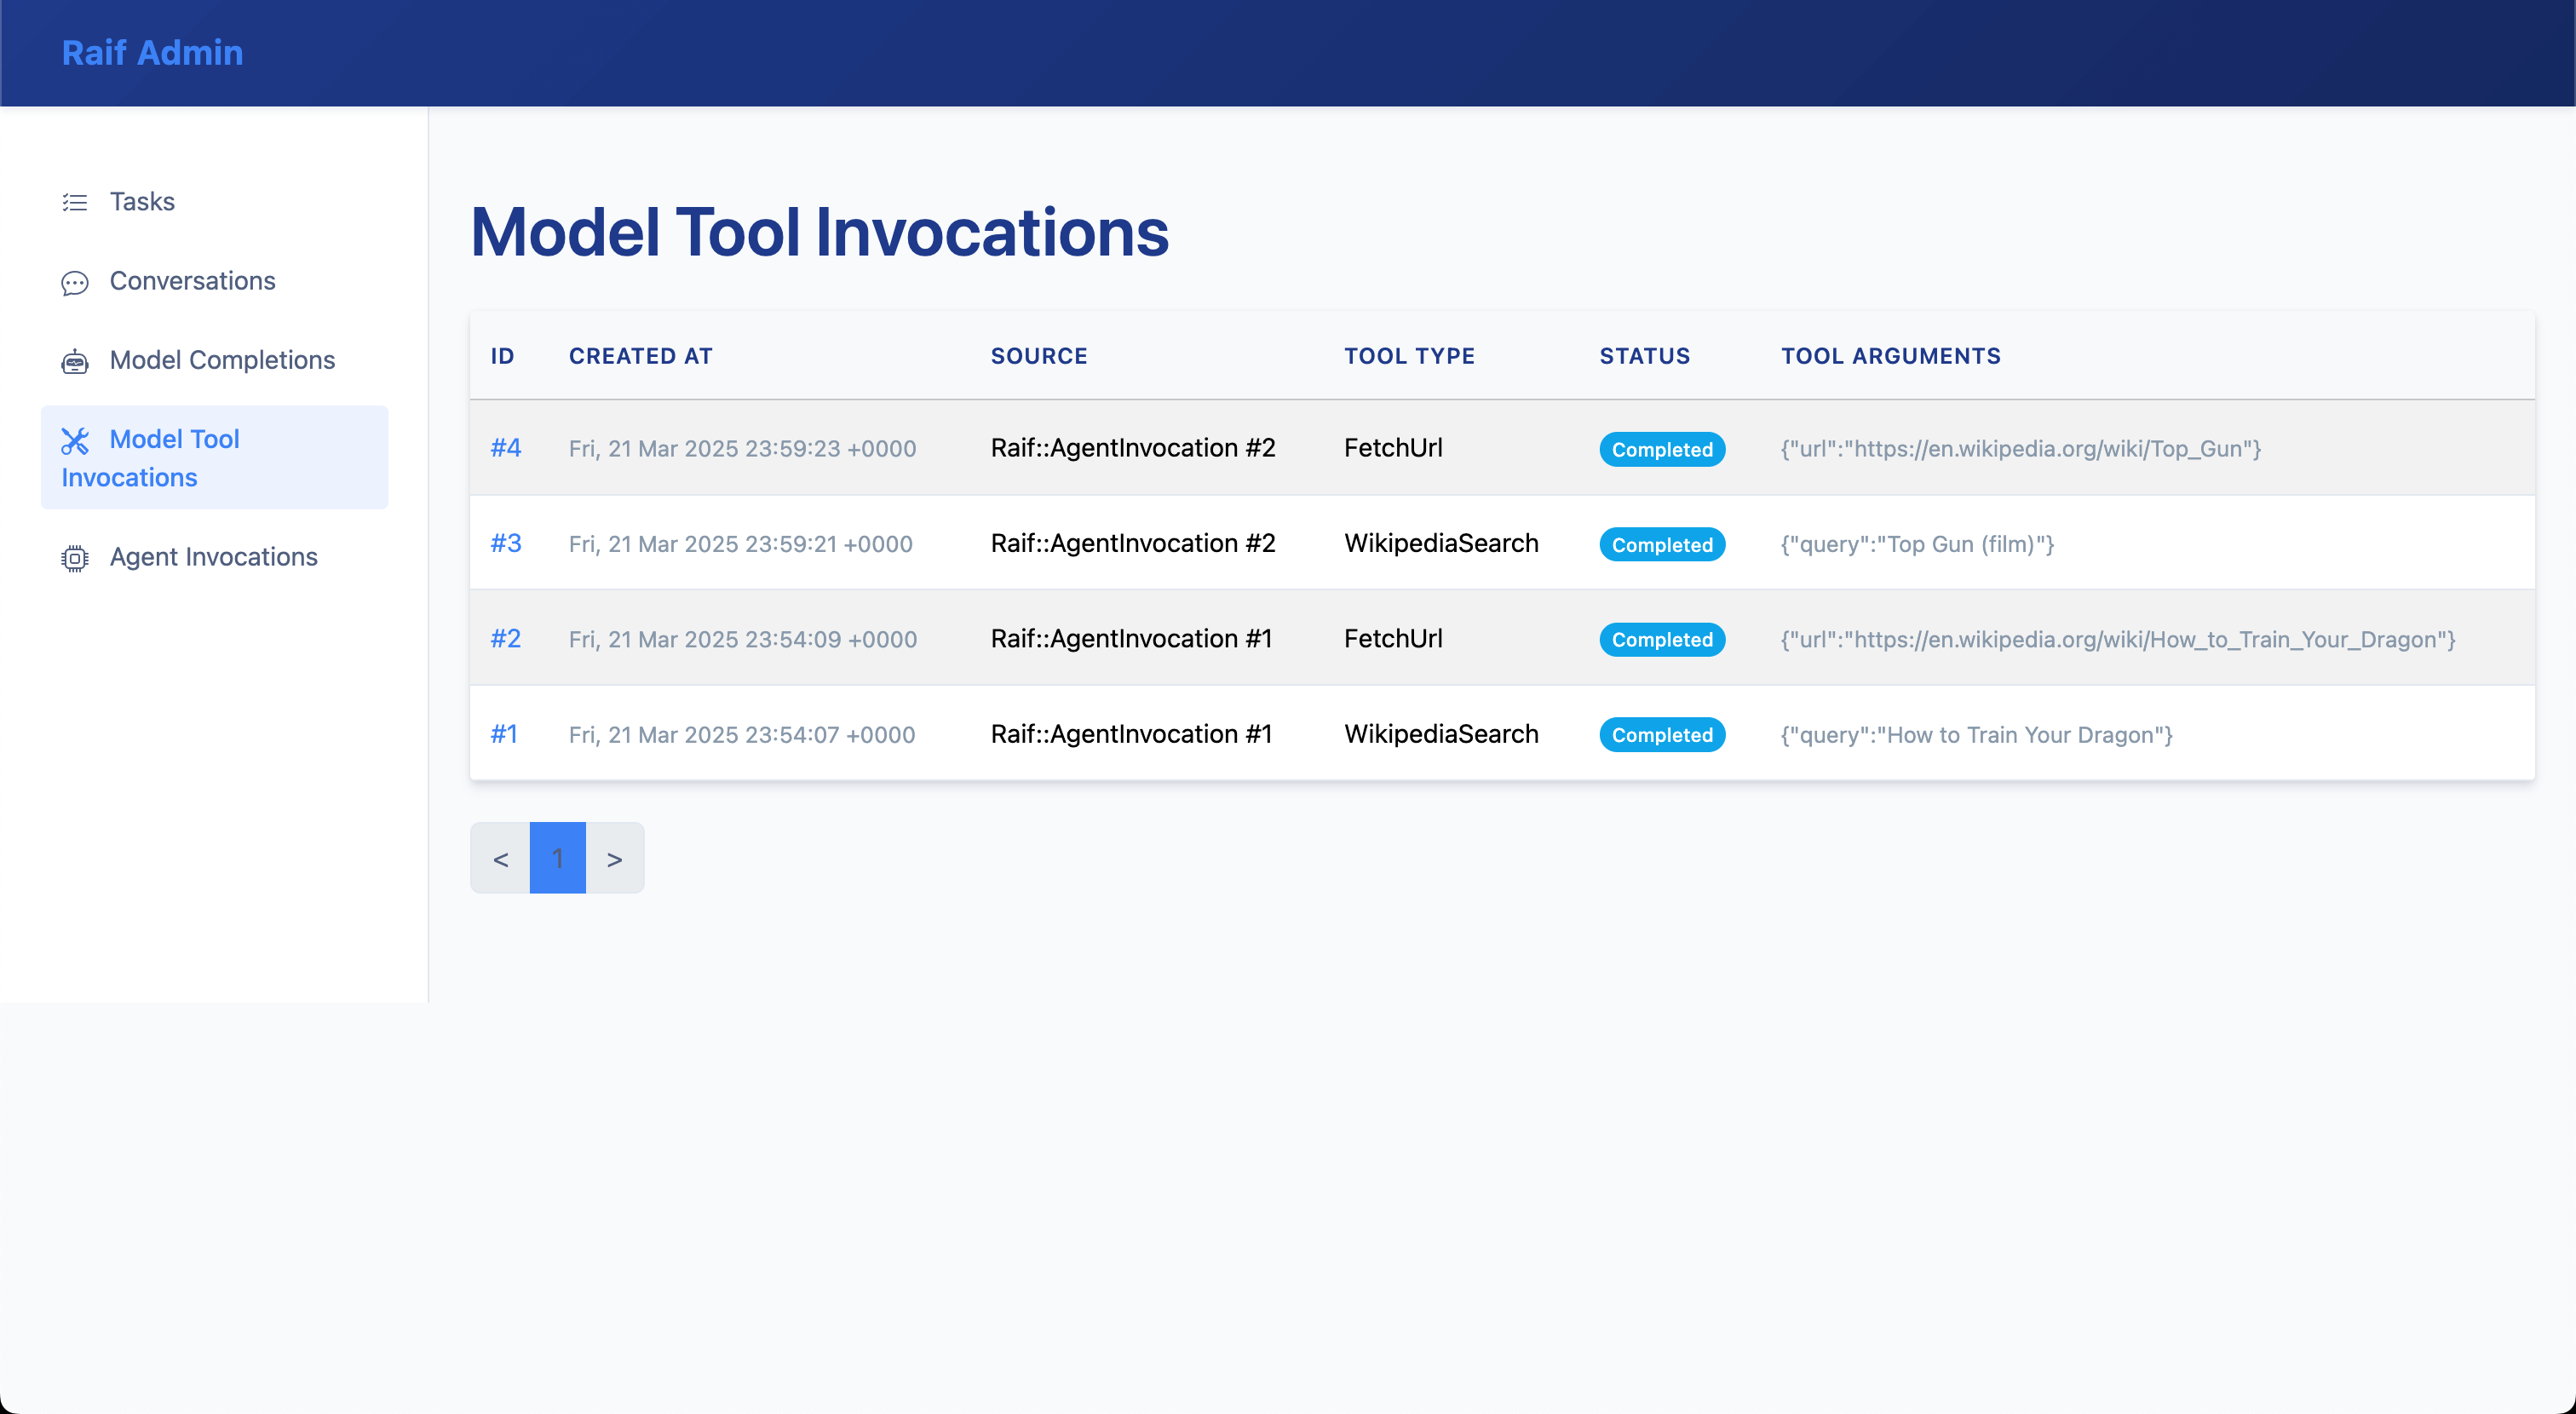This screenshot has height=1414, width=2576.
Task: Click the Top_Gun url arguments text
Action: coord(2020,449)
